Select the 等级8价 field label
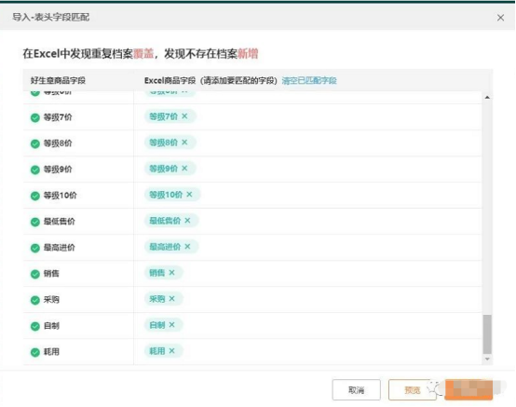The height and width of the screenshot is (407, 516). click(58, 143)
